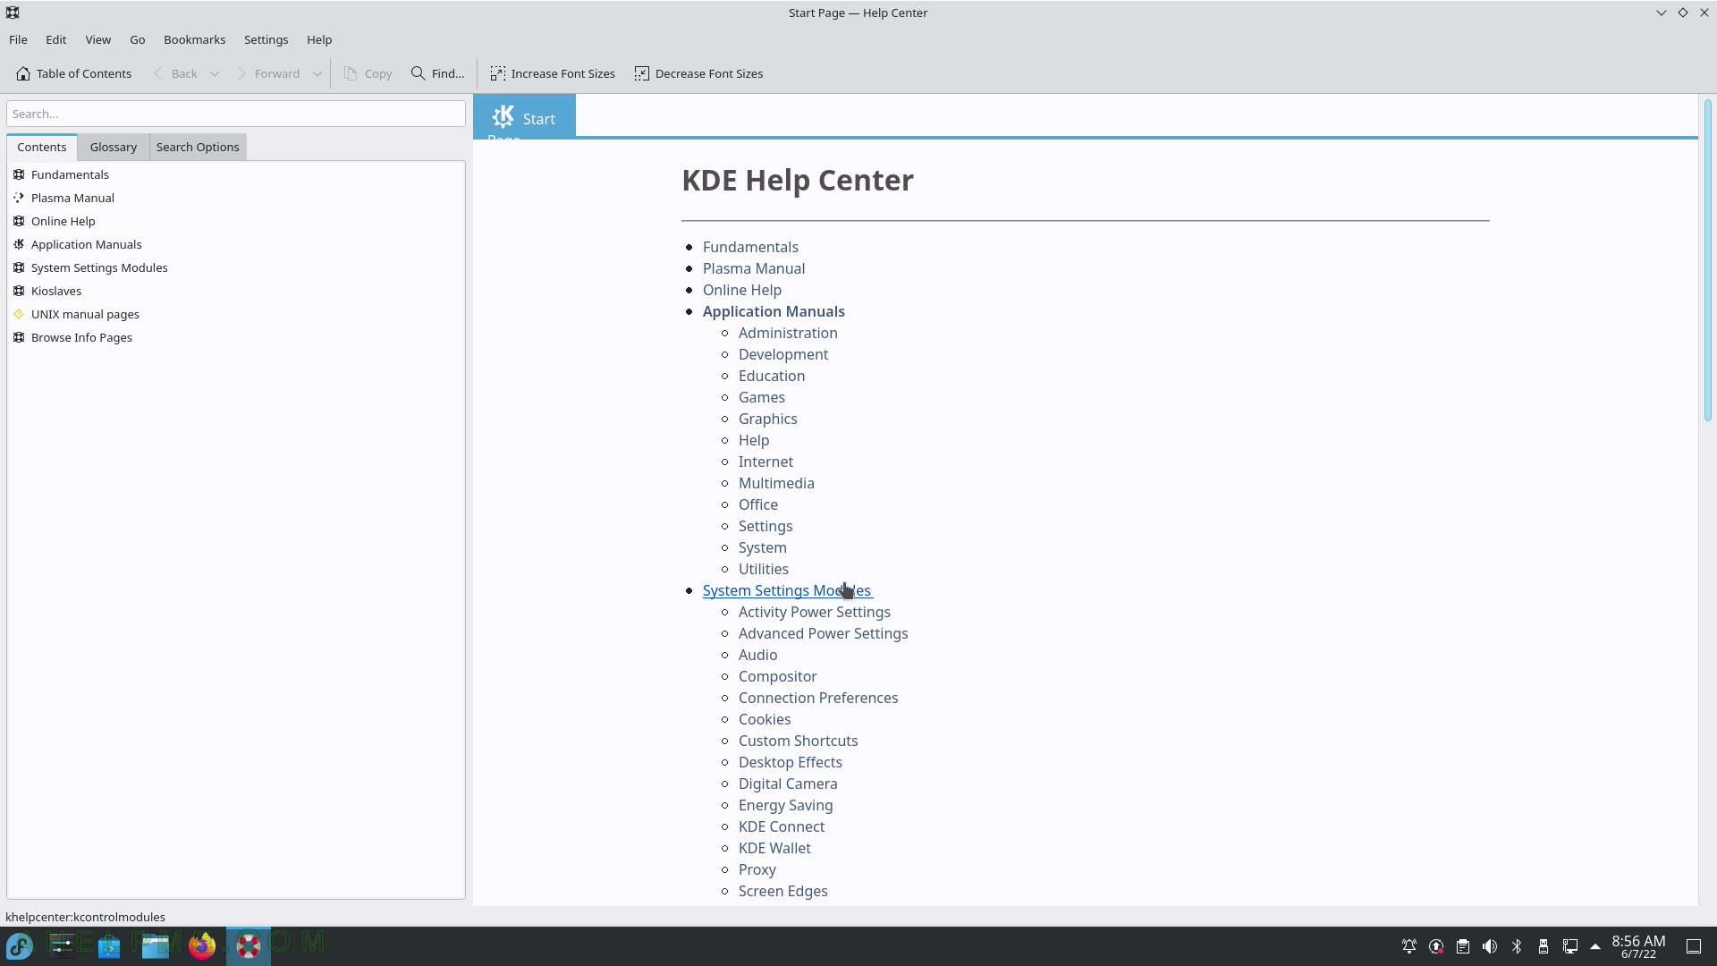Open the Multimedia manuals link
This screenshot has width=1717, height=966.
[776, 483]
